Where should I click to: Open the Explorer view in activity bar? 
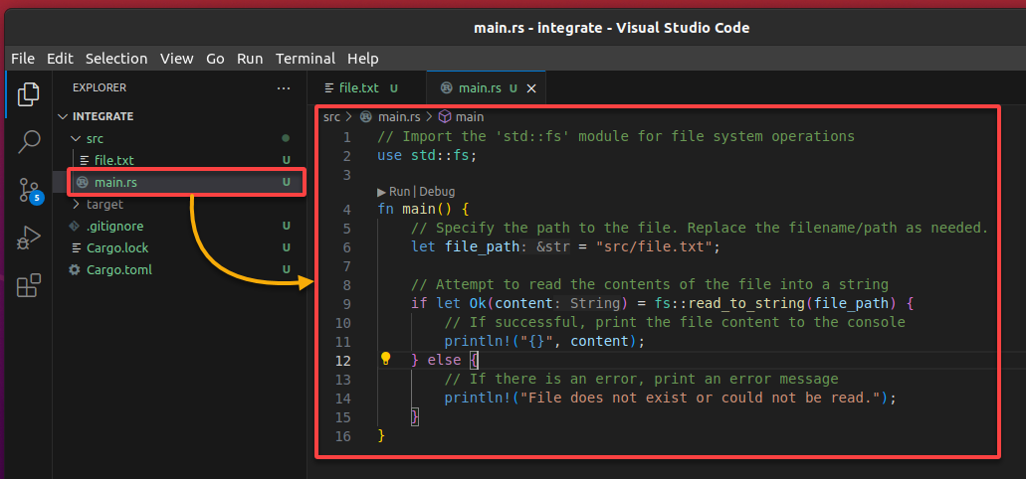click(x=28, y=94)
